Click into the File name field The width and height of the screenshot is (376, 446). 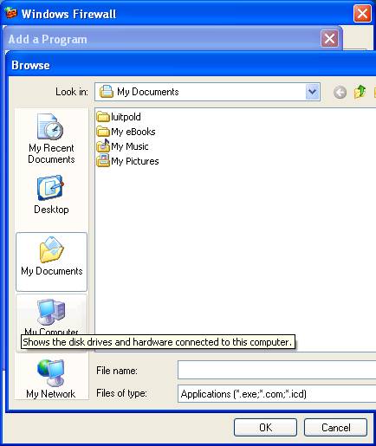[x=276, y=370]
